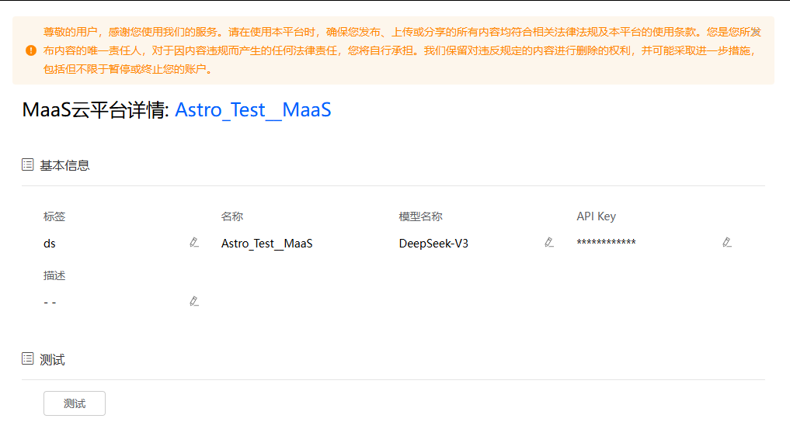Click the 测试 button
The width and height of the screenshot is (790, 429).
[75, 403]
